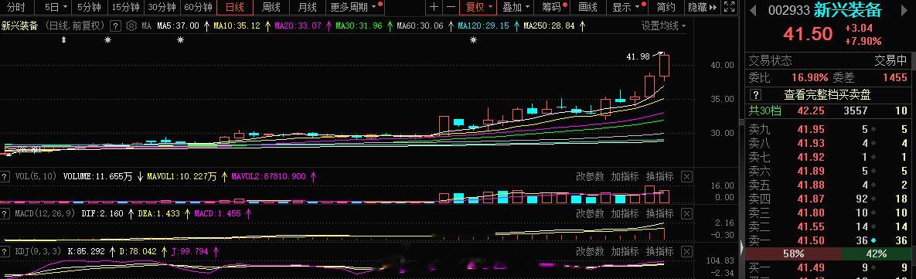Open 叠加 overlay dropdown
This screenshot has width=916, height=279.
(x=516, y=7)
